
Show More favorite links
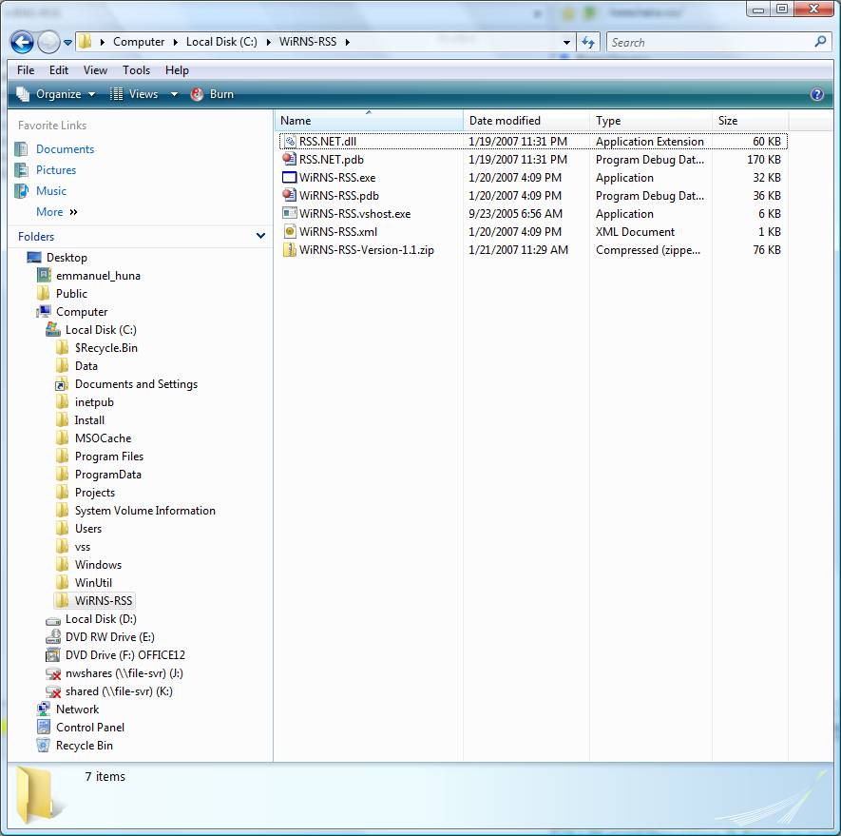pos(56,212)
